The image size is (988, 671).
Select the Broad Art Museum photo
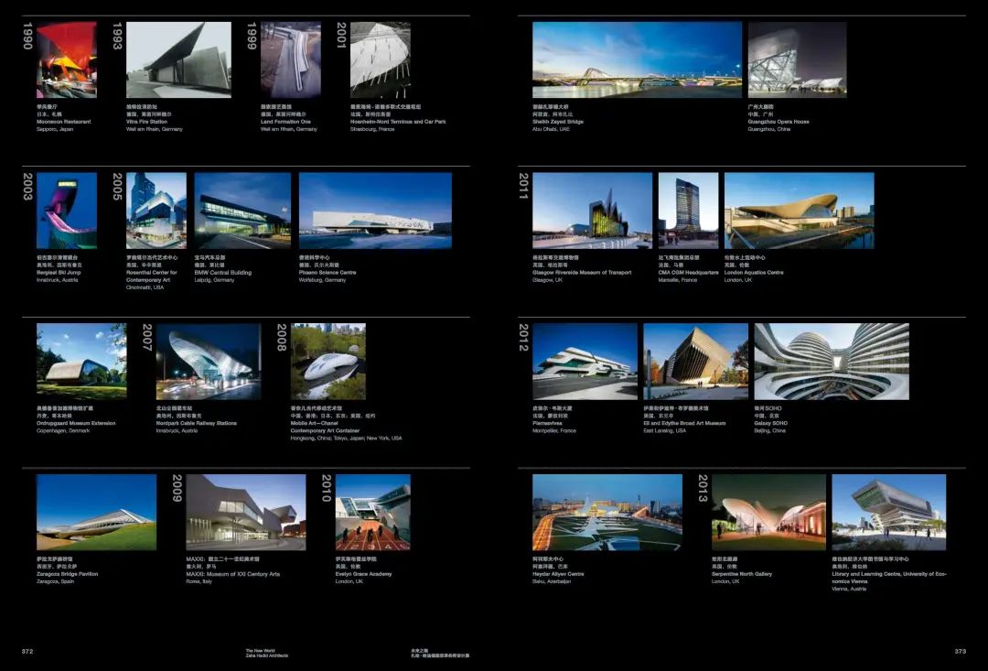696,362
